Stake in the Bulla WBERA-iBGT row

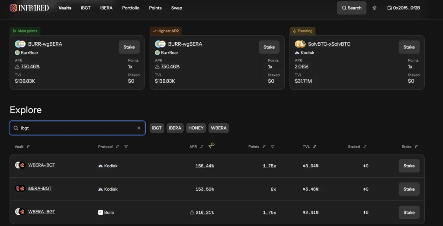(x=409, y=213)
